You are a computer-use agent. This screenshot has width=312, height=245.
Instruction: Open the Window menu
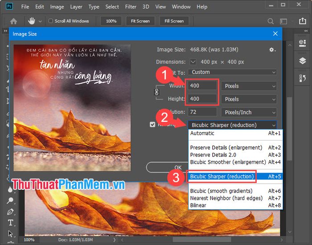coord(181,7)
